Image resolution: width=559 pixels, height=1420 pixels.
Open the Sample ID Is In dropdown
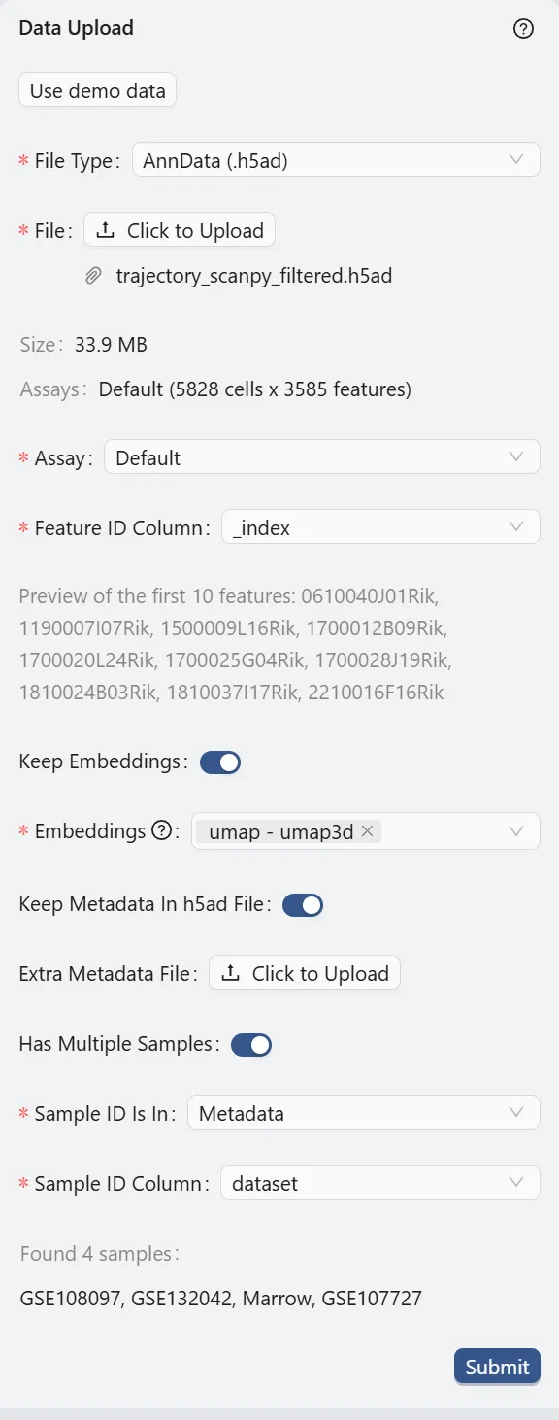tap(364, 1113)
